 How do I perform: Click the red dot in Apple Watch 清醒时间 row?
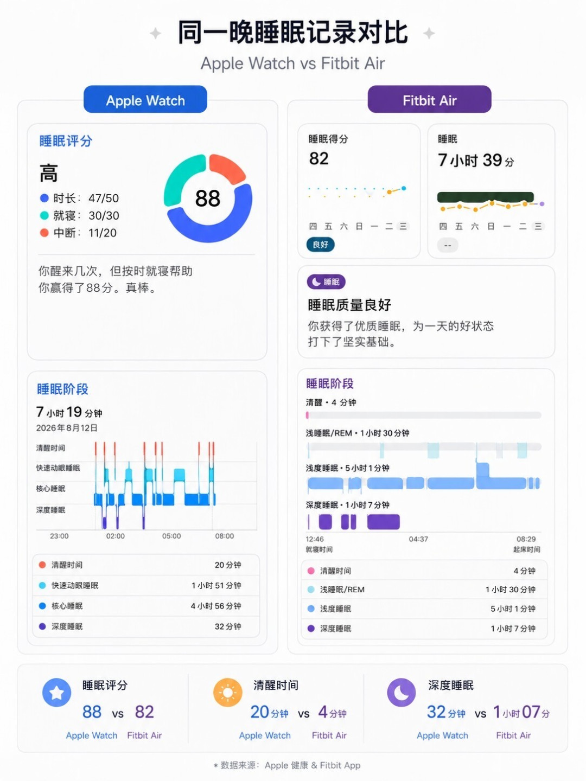42,565
